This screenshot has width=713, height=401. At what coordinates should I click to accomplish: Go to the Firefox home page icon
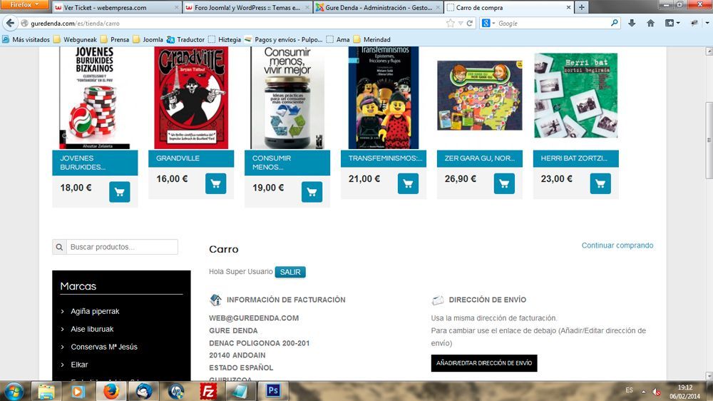pyautogui.click(x=651, y=24)
